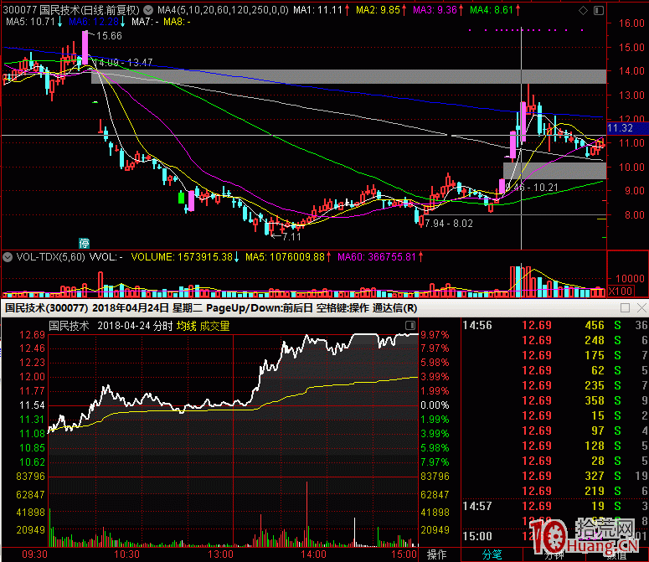Click the diamond icon above the K-line chart

tap(583, 10)
